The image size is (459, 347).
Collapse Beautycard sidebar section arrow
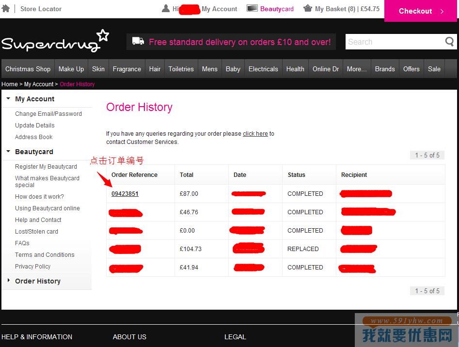[x=8, y=151]
